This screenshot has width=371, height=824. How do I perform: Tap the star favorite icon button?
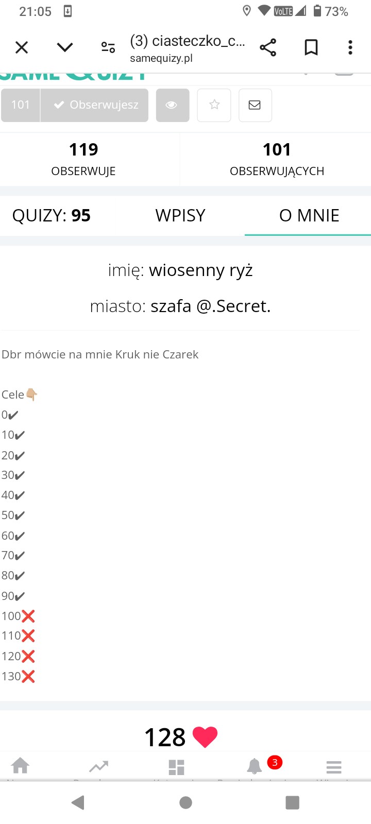[x=214, y=105]
